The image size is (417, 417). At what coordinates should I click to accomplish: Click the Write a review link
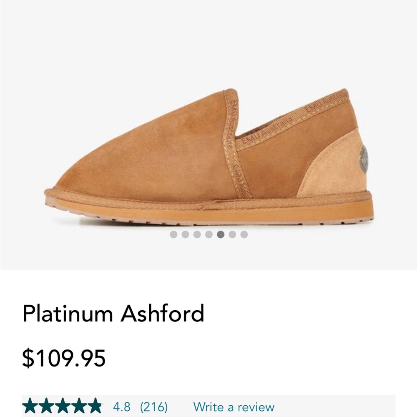click(234, 407)
